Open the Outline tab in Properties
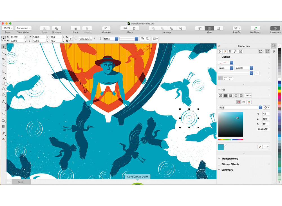 coord(220,51)
